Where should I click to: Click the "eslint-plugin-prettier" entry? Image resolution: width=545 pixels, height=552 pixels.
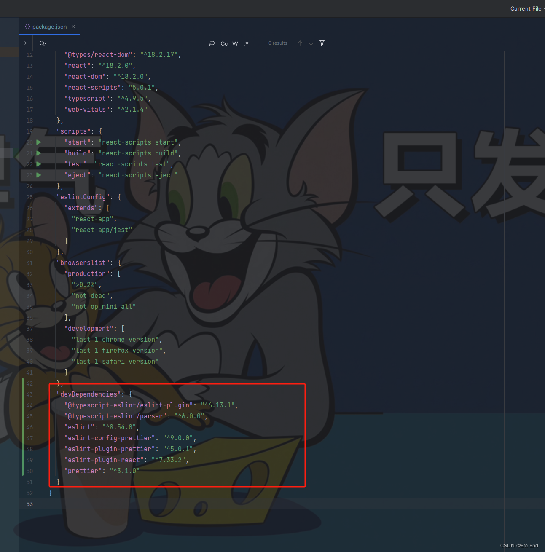(x=131, y=449)
